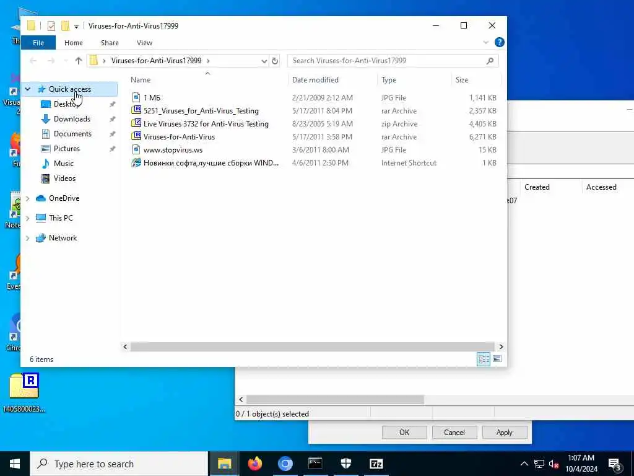Switch to Details view layout icon
This screenshot has width=634, height=476.
(x=484, y=359)
